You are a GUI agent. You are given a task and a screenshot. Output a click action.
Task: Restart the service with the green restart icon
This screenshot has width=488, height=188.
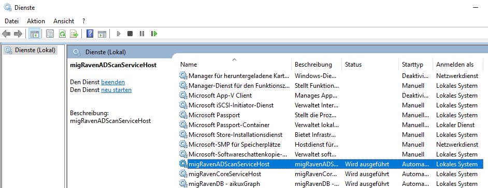point(154,34)
